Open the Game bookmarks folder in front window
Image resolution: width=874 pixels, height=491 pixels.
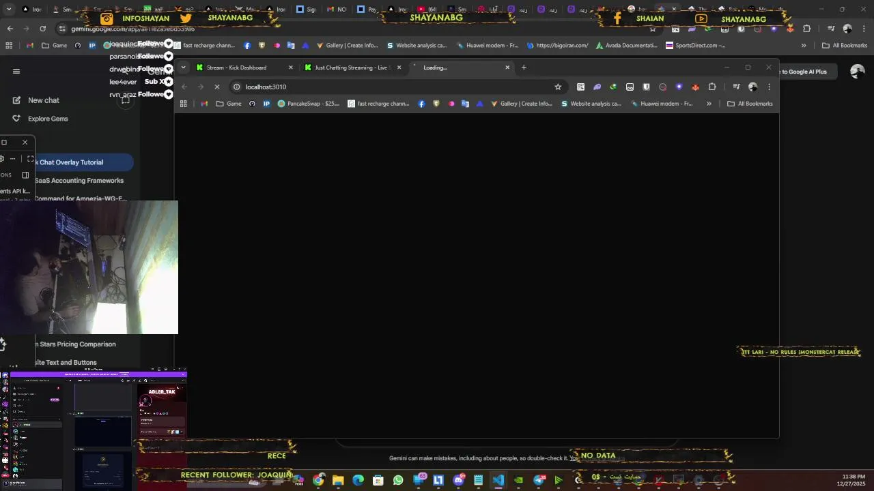click(x=228, y=104)
